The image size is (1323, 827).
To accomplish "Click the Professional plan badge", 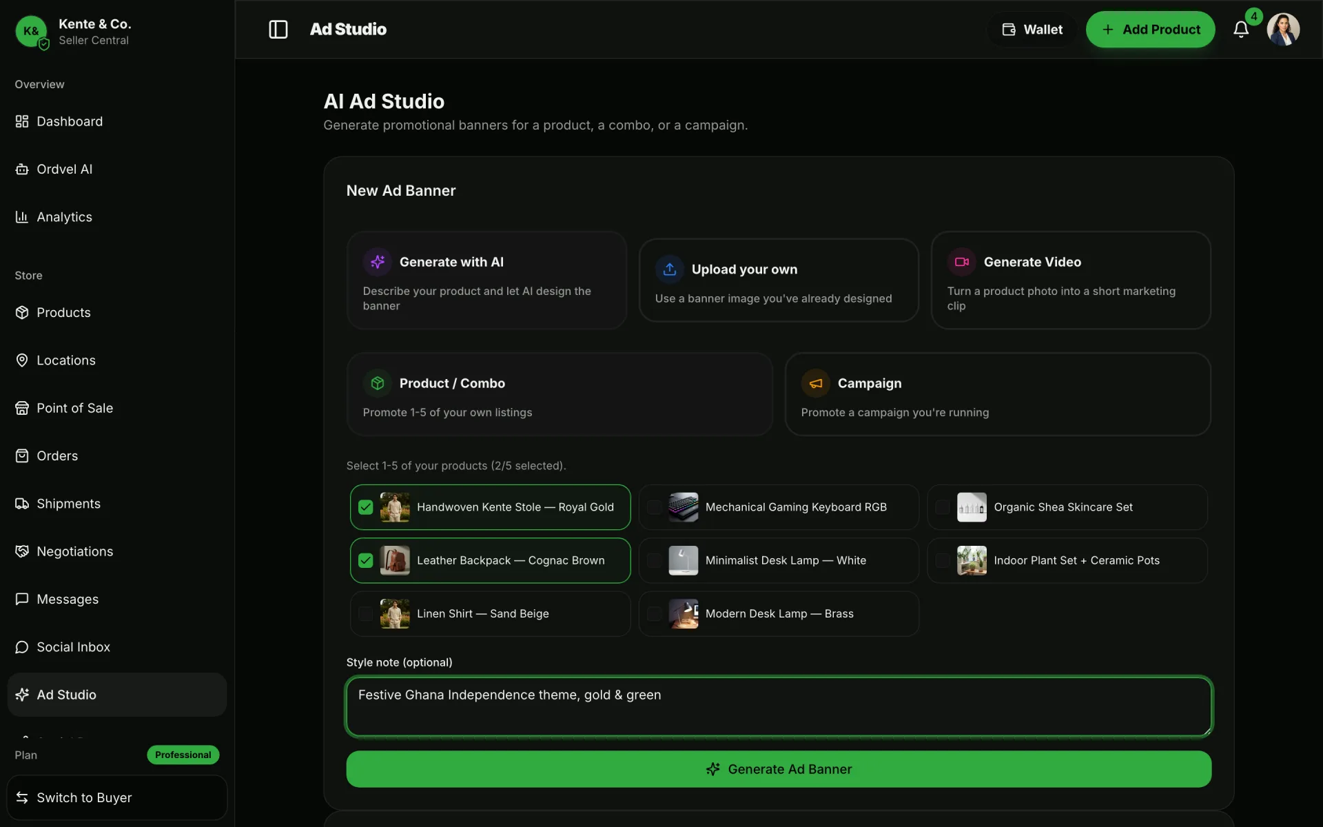I will [x=183, y=755].
